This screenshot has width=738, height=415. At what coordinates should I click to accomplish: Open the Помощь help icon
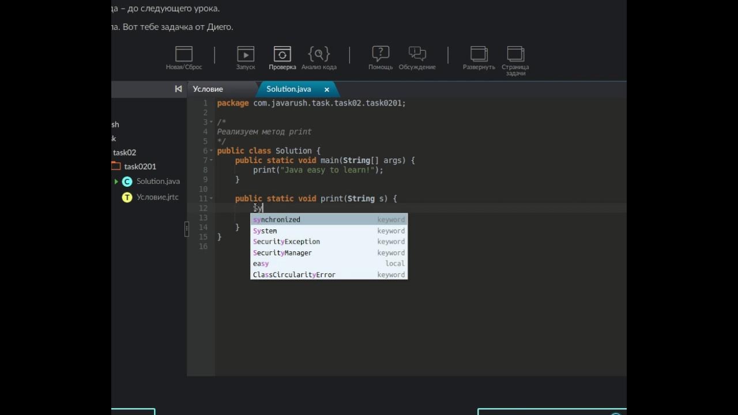(381, 54)
